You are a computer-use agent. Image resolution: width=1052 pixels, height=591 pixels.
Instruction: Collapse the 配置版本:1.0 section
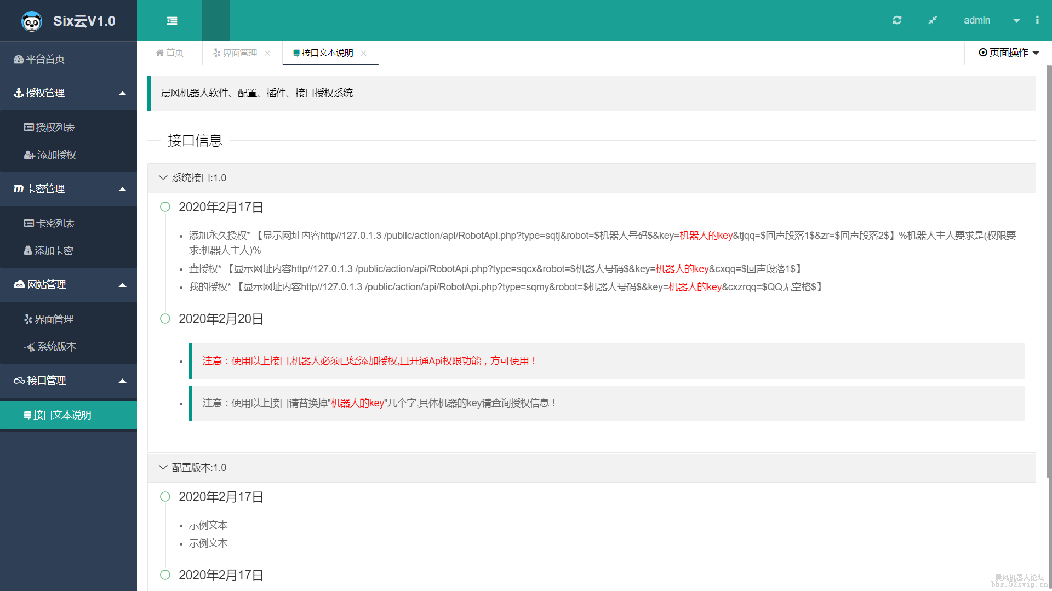163,467
